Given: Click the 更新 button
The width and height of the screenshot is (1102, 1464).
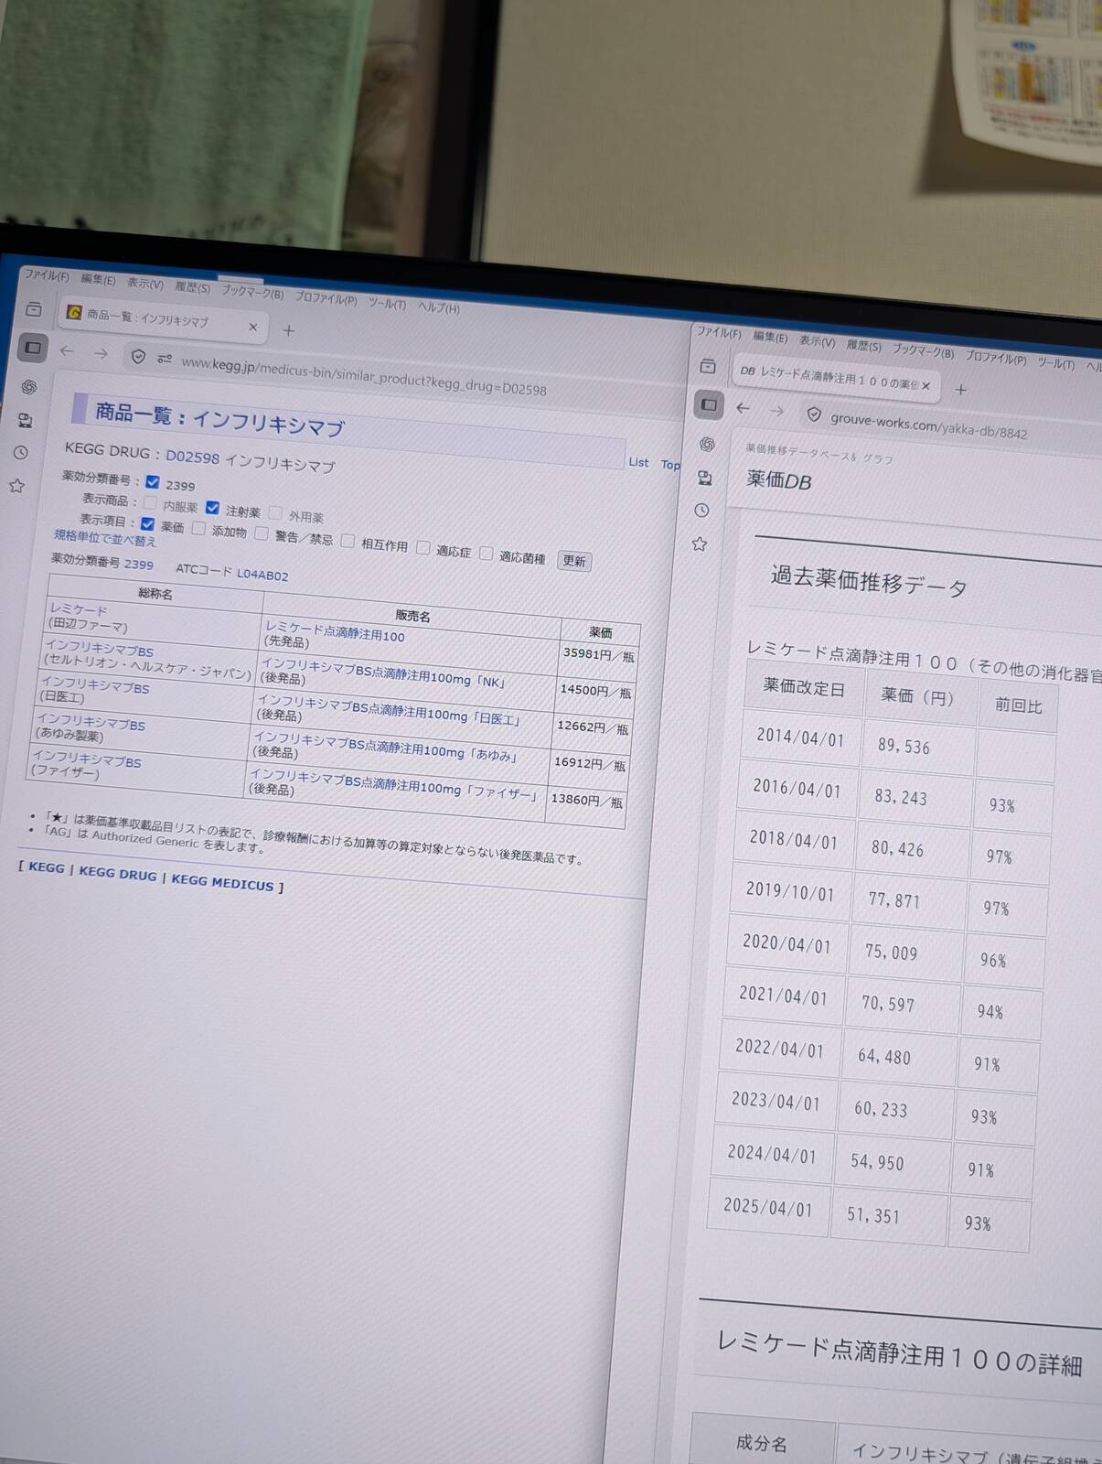Looking at the screenshot, I should tap(574, 561).
